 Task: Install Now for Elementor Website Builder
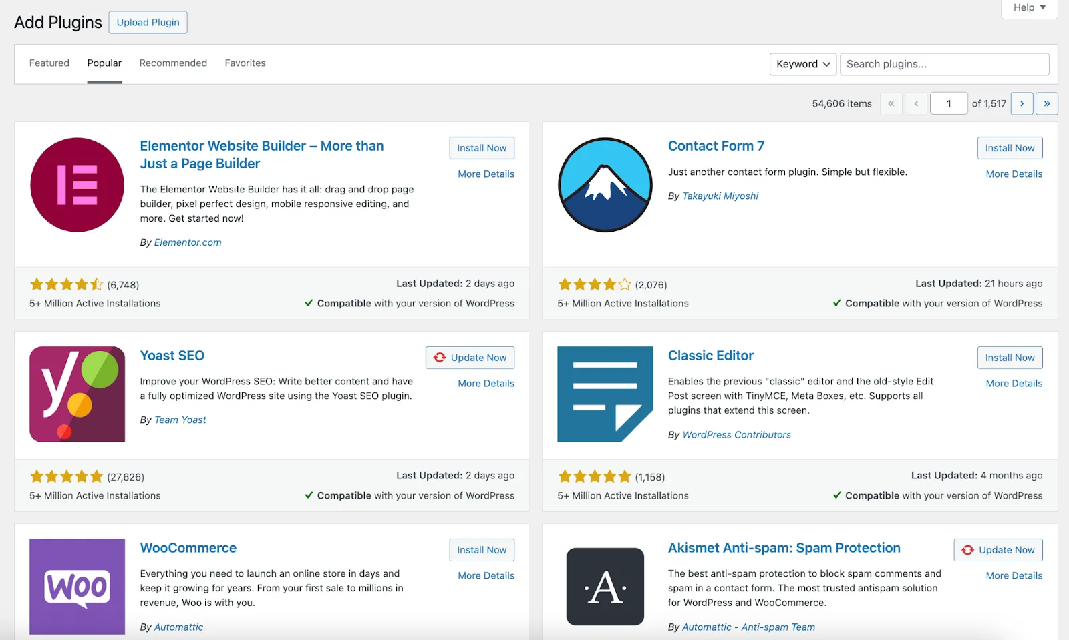[x=482, y=148]
